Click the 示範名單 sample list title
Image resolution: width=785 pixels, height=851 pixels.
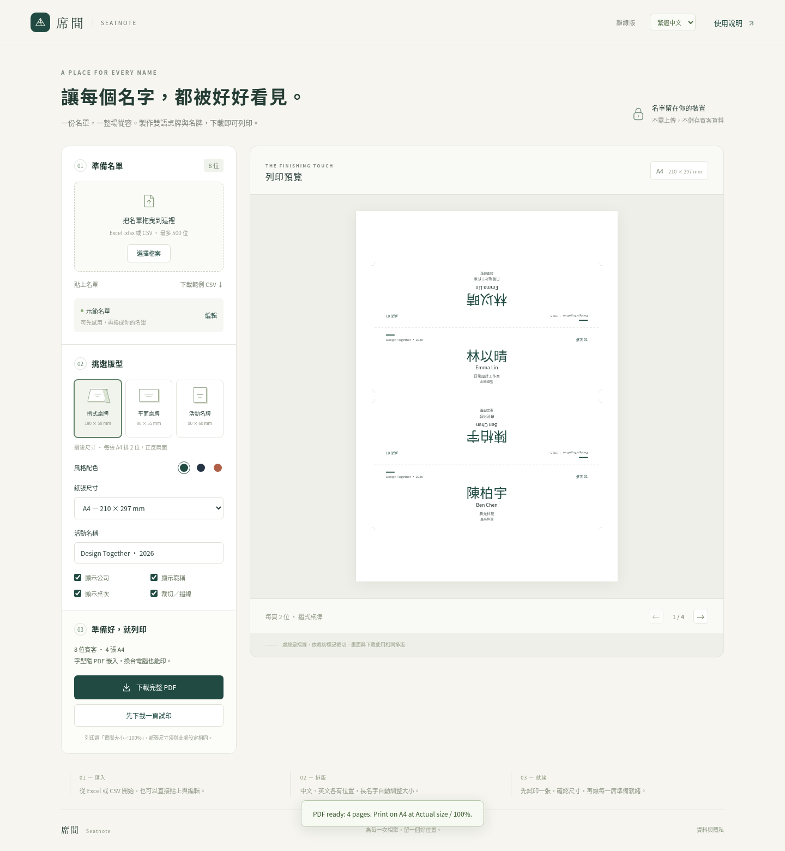coord(98,311)
